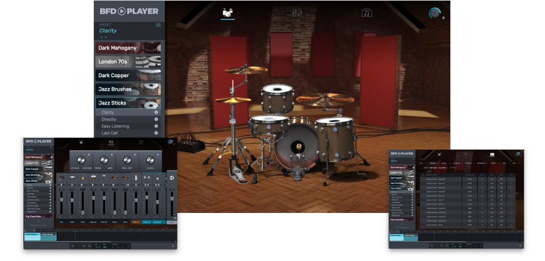
Task: Toggle the Mono/Wide power button in mixer window
Action: coord(112,155)
